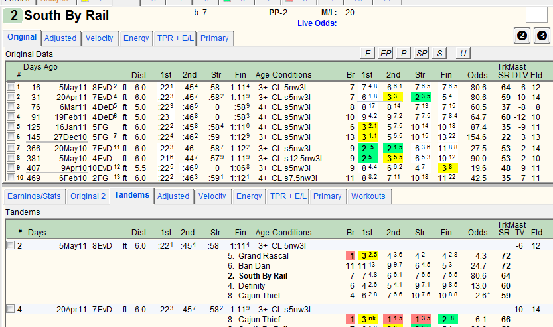553x327 pixels.
Task: Toggle checkbox for Tandems race 2
Action: point(11,245)
